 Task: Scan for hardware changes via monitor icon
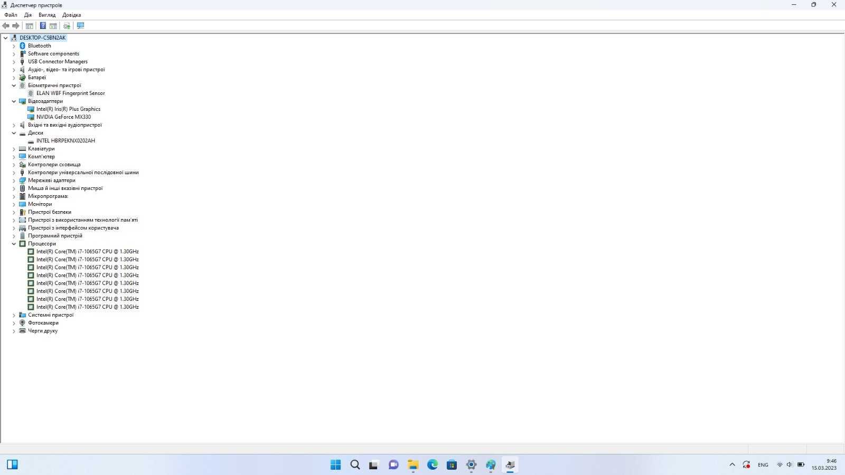80,25
